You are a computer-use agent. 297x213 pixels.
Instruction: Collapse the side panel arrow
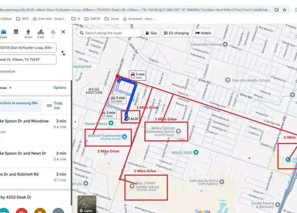pyautogui.click(x=75, y=122)
